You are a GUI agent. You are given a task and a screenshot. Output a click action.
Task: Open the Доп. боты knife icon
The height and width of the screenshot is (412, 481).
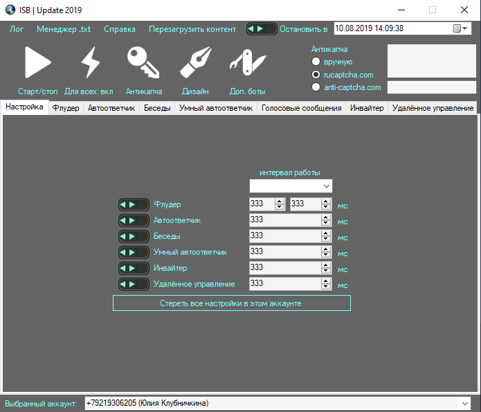click(248, 62)
